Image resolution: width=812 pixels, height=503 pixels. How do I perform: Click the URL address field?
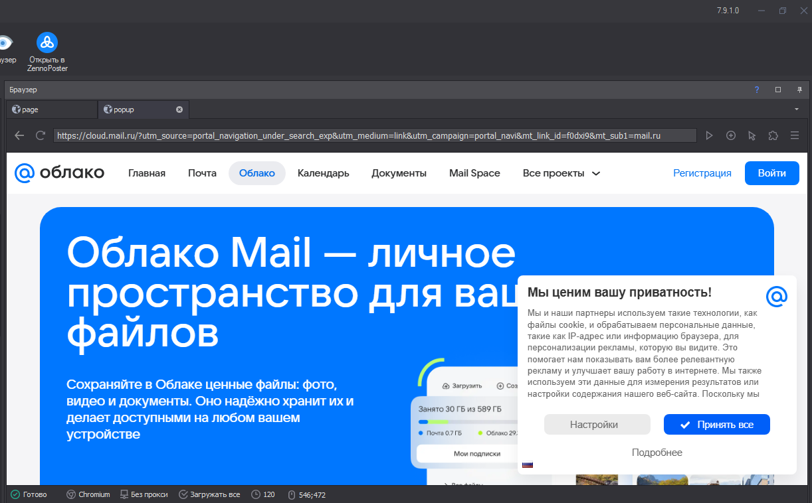tap(375, 135)
